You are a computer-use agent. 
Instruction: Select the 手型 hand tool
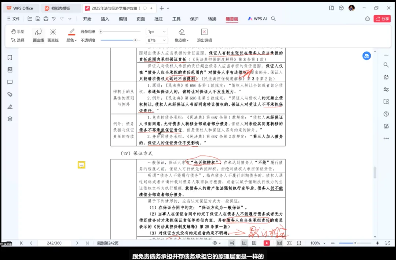[18, 32]
